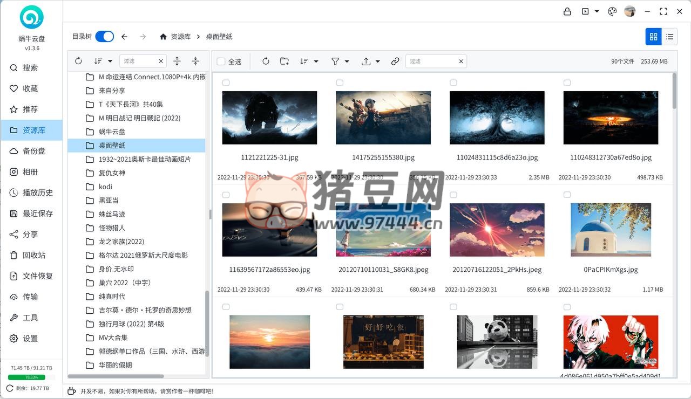Click the new folder icon
Image resolution: width=691 pixels, height=399 pixels.
(x=284, y=61)
